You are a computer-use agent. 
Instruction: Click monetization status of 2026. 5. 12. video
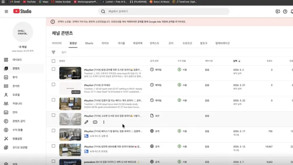click(182, 147)
